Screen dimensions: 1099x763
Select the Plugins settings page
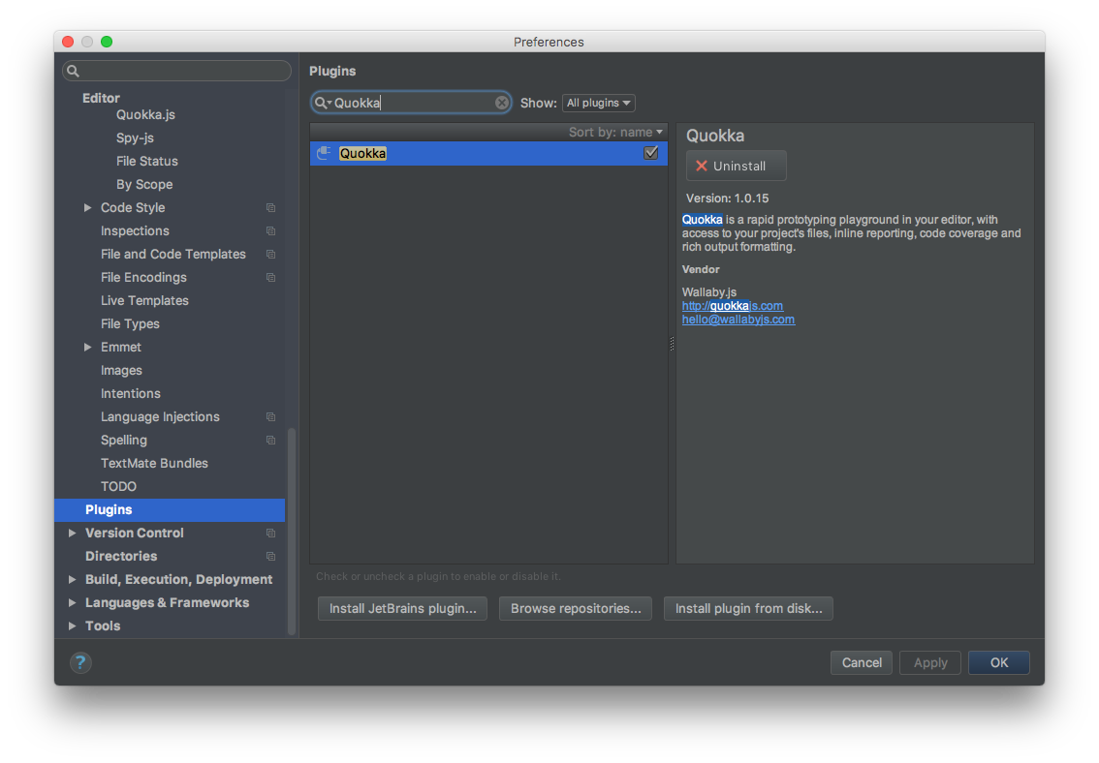[x=170, y=509]
